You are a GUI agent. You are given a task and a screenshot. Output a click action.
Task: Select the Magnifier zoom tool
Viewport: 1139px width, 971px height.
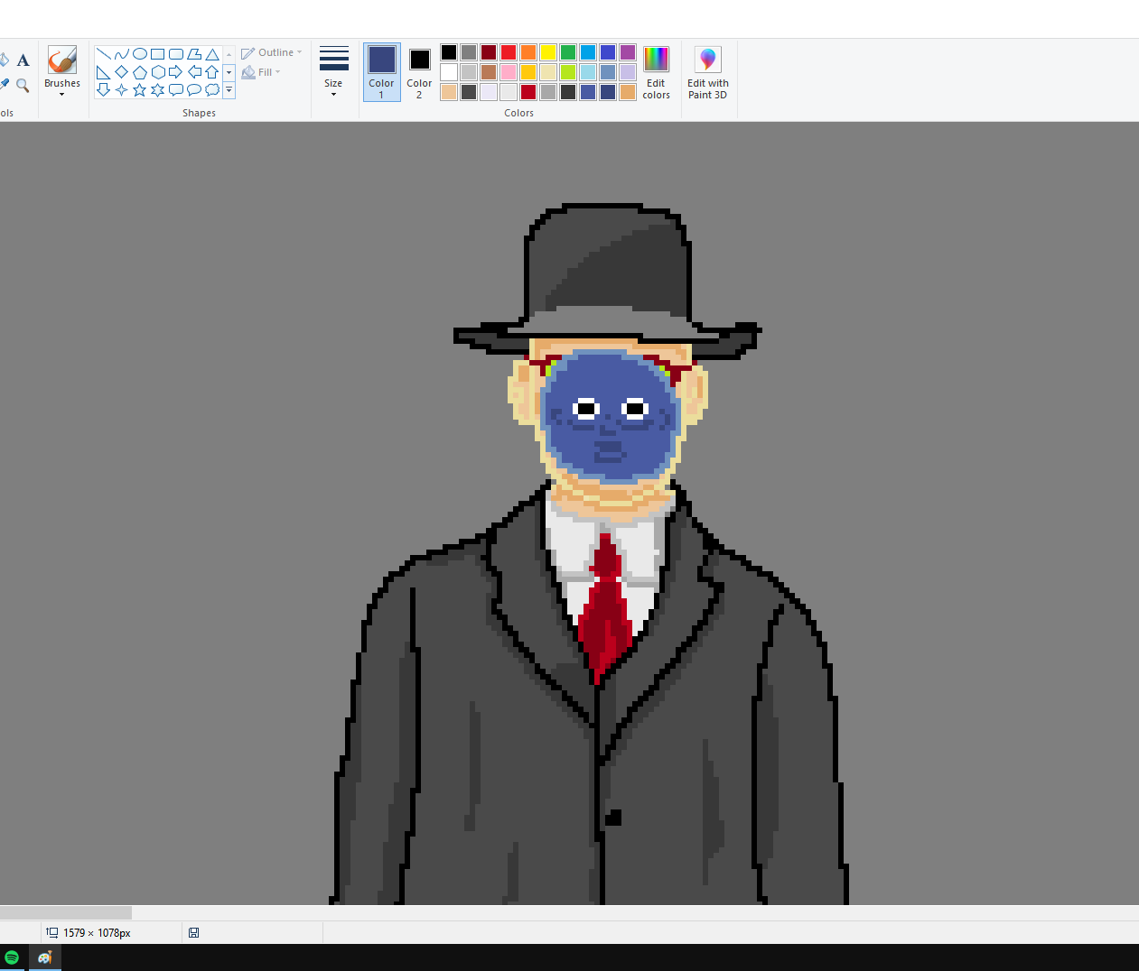pyautogui.click(x=23, y=85)
